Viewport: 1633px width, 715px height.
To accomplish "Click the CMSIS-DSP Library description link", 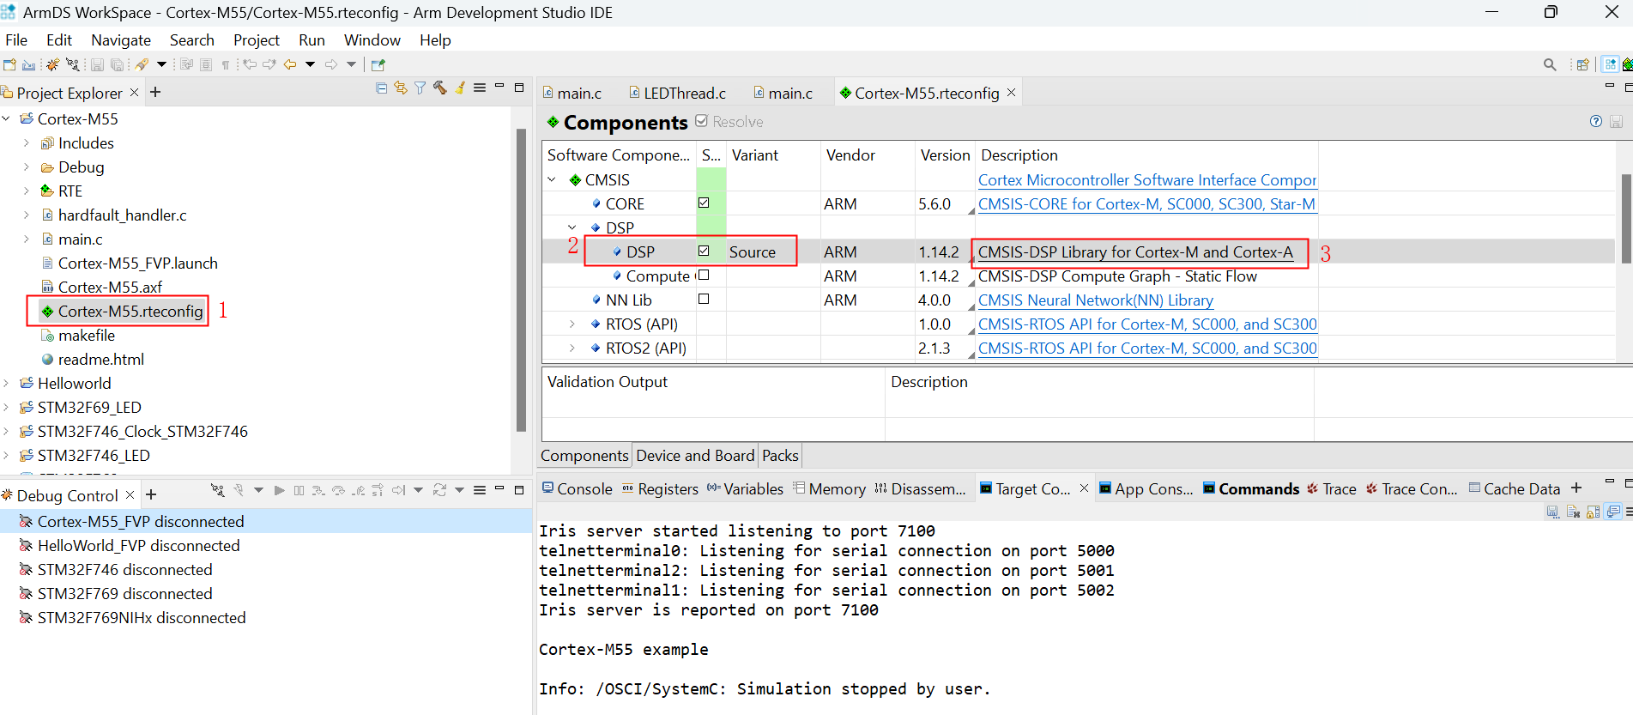I will click(1134, 252).
